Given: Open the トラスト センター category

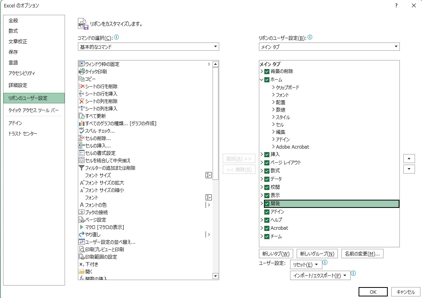Looking at the screenshot, I should pos(23,133).
